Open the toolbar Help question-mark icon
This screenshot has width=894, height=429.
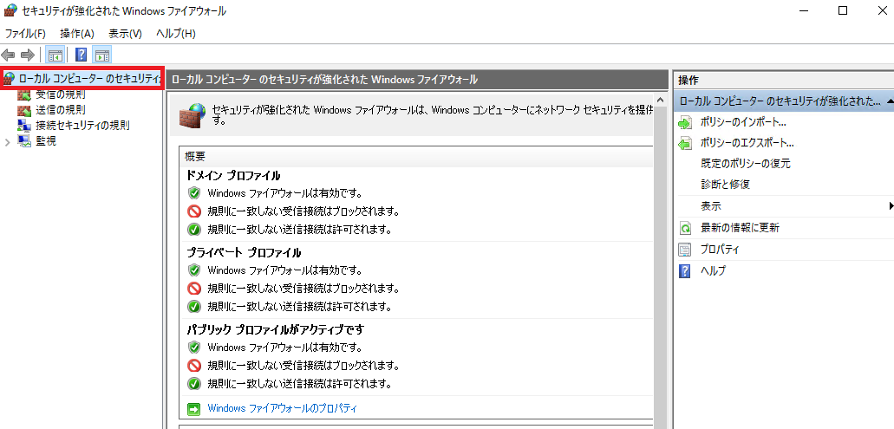click(81, 55)
